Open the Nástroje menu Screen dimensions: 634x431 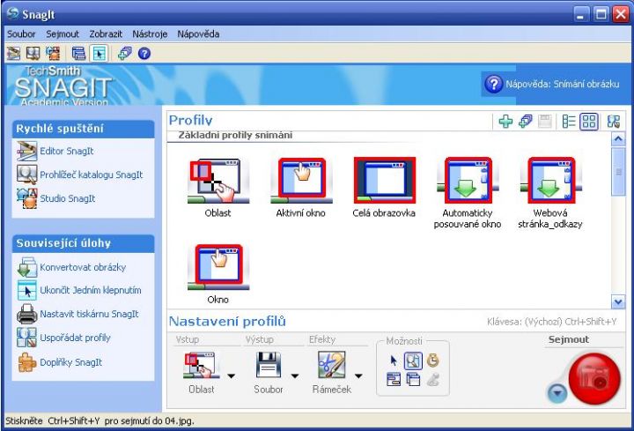tap(150, 33)
